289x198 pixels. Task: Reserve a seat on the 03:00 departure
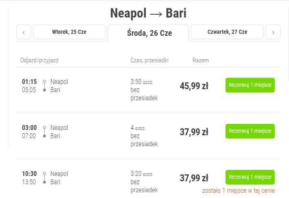(250, 131)
